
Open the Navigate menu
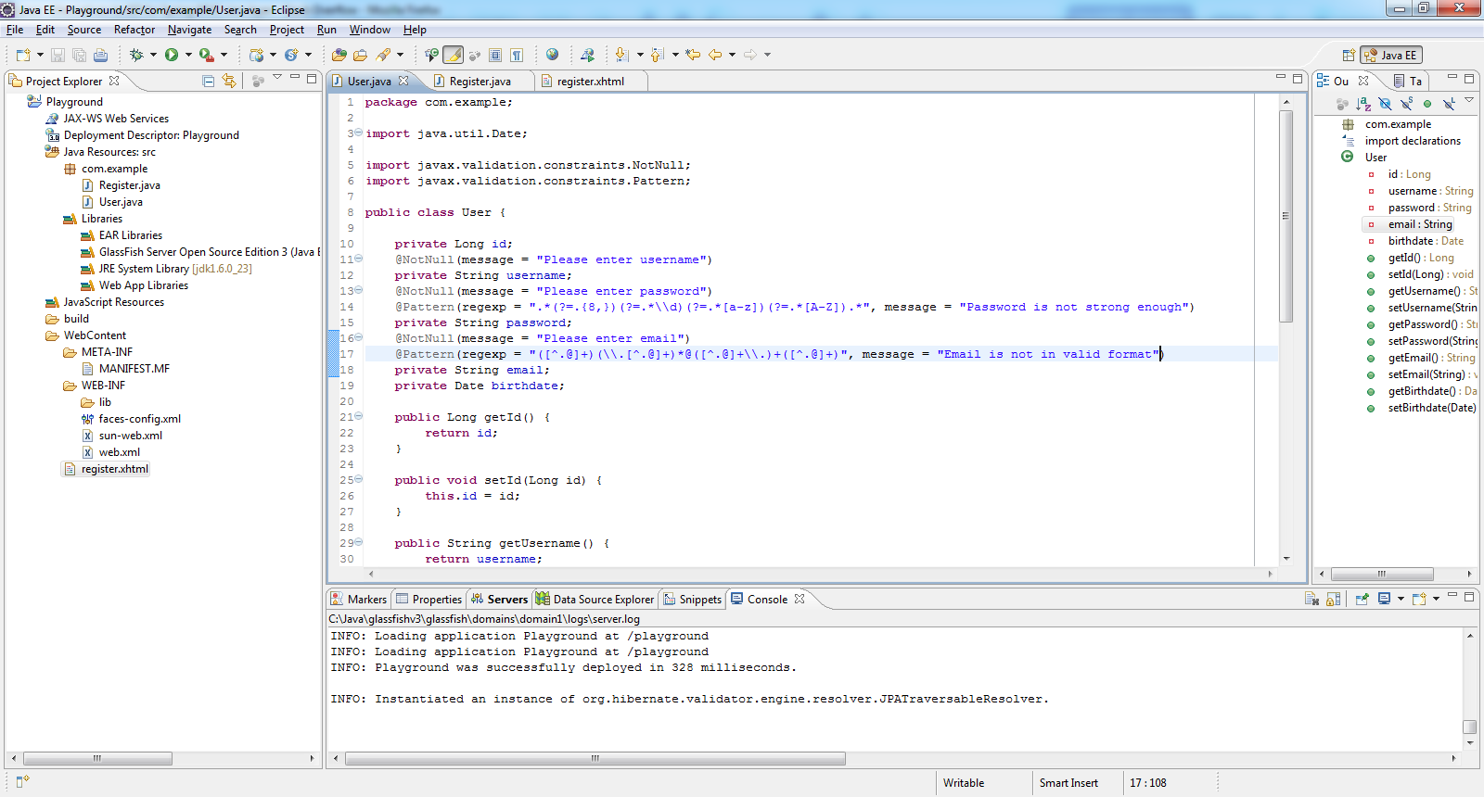pyautogui.click(x=189, y=30)
